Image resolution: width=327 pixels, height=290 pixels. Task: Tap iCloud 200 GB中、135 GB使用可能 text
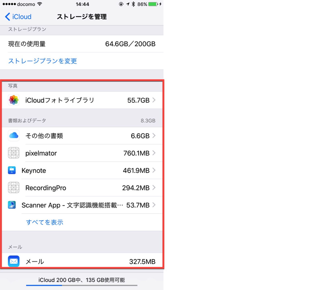point(82,280)
